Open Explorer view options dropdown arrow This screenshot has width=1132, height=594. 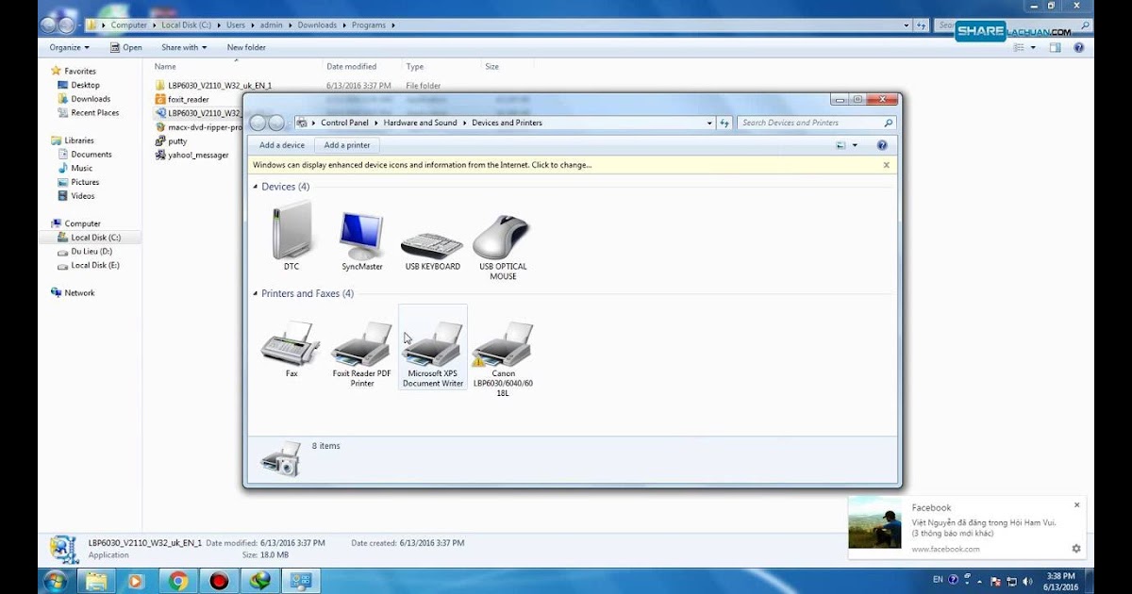(x=1034, y=47)
